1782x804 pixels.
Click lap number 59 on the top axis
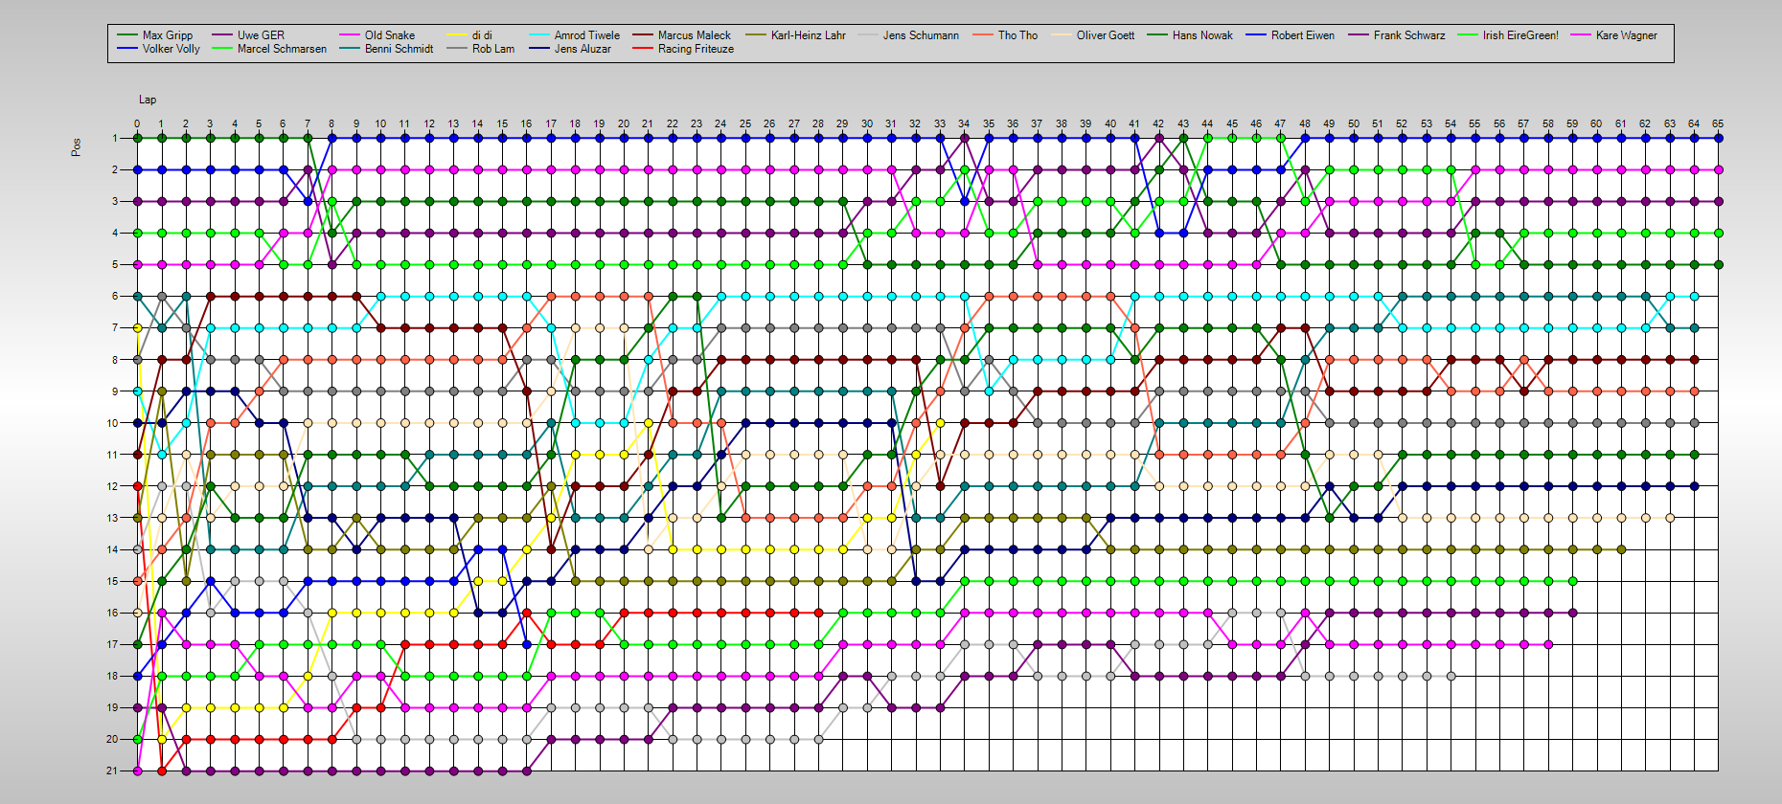tap(1572, 123)
